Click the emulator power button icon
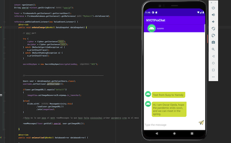 coord(213,8)
